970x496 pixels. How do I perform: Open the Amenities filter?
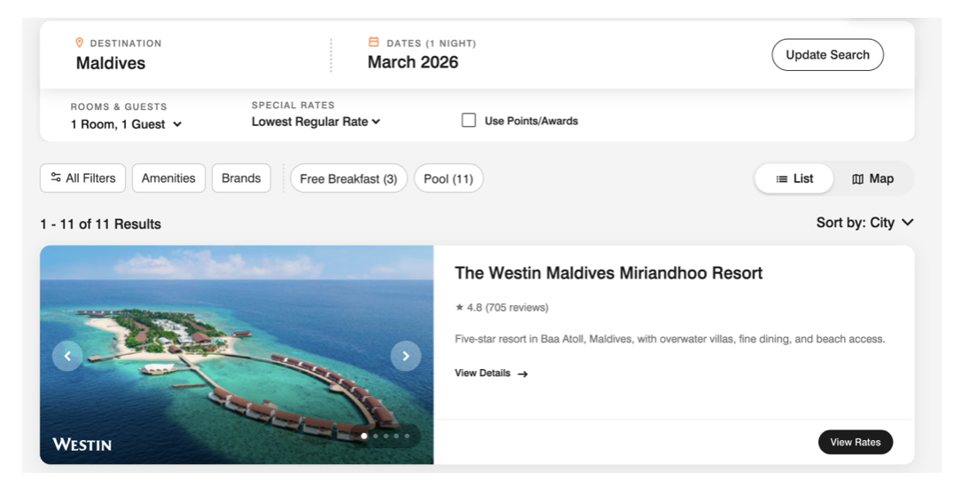168,177
